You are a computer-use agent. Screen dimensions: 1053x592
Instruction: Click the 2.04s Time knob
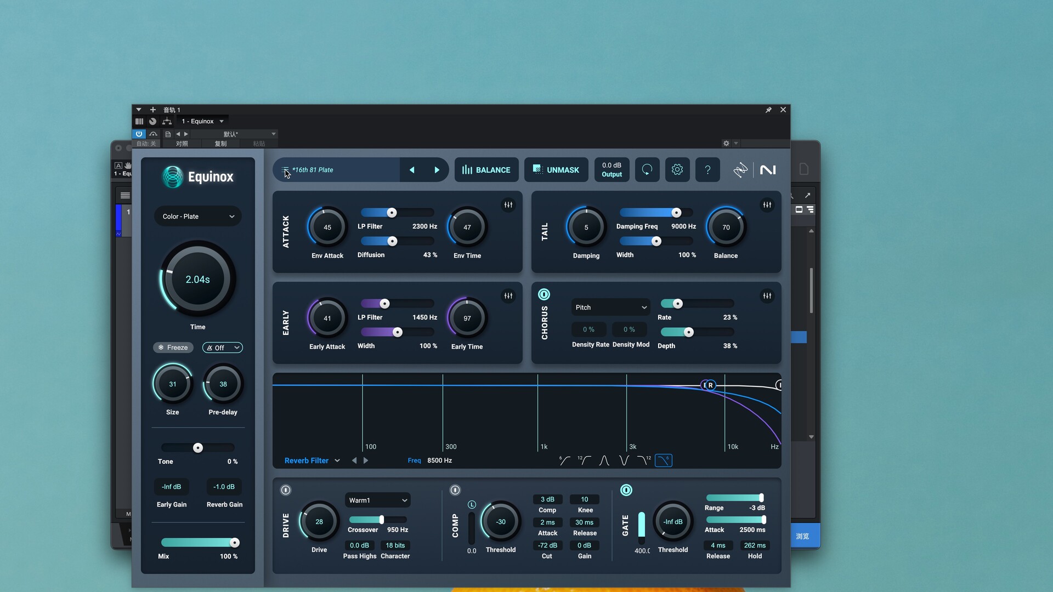(198, 279)
